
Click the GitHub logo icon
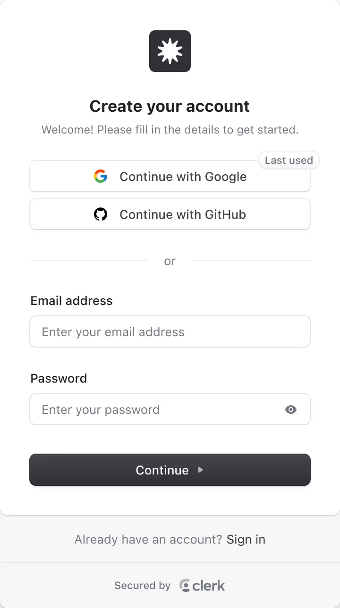point(101,214)
